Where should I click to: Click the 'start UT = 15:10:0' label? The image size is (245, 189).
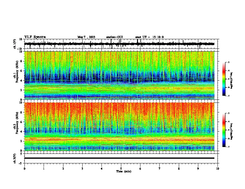click(x=149, y=37)
